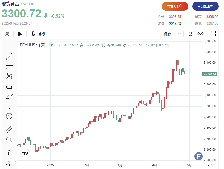Activate the zoom in tool

coord(9,139)
